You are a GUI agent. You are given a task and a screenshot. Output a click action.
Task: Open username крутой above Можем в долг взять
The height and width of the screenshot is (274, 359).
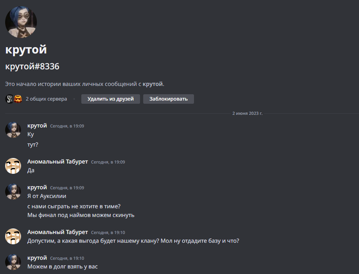(x=37, y=258)
